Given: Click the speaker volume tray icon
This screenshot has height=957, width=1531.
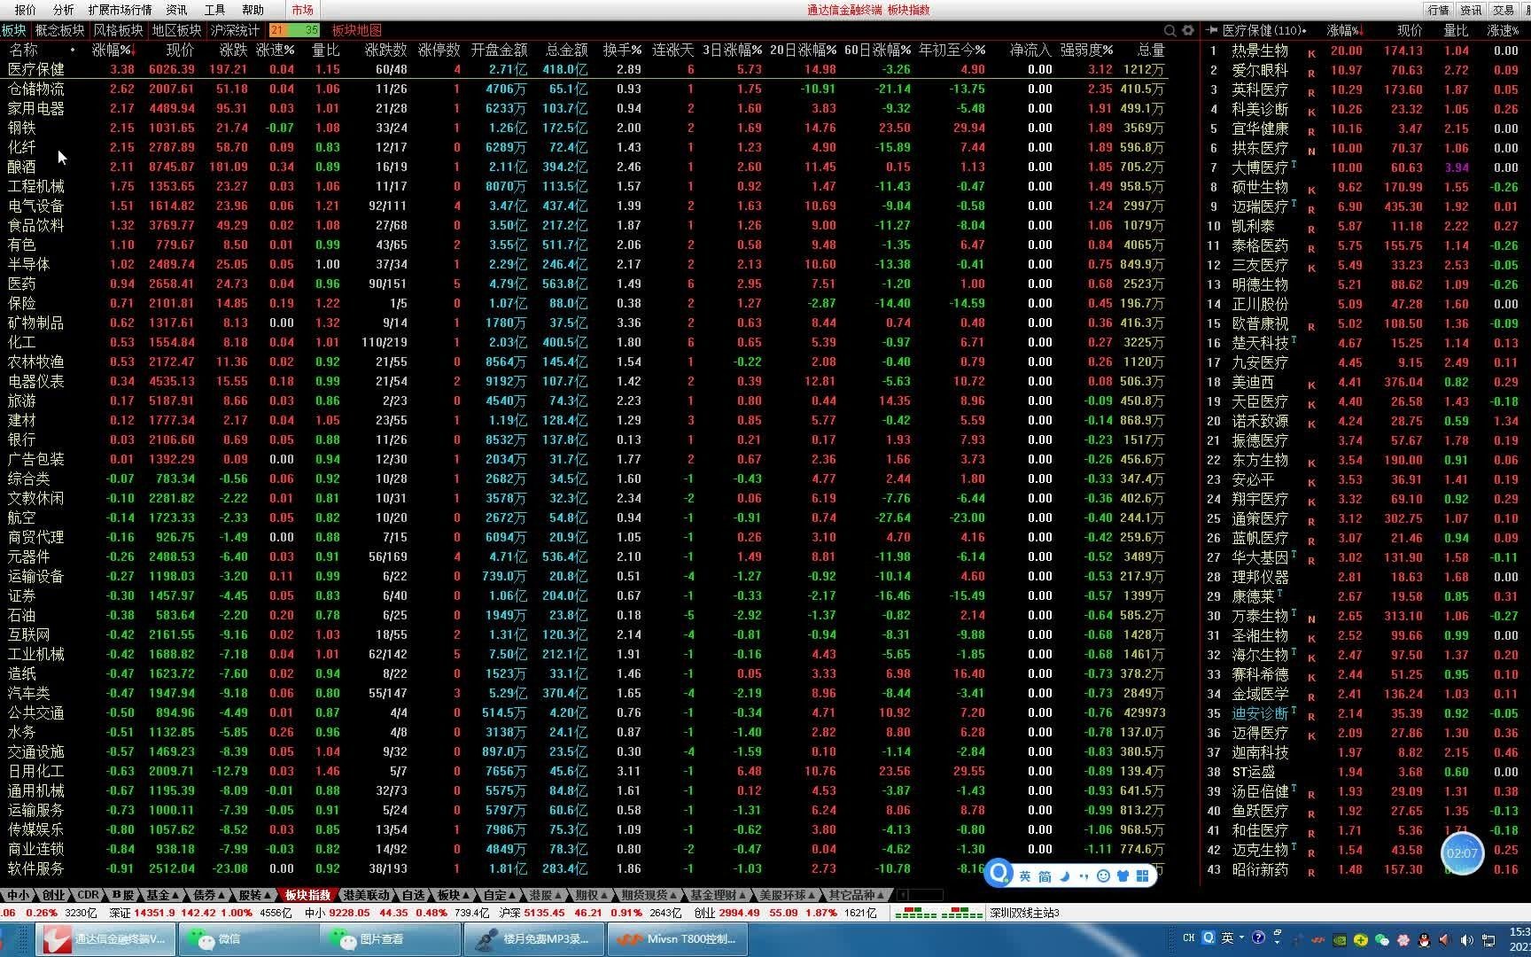Looking at the screenshot, I should pos(1465,939).
